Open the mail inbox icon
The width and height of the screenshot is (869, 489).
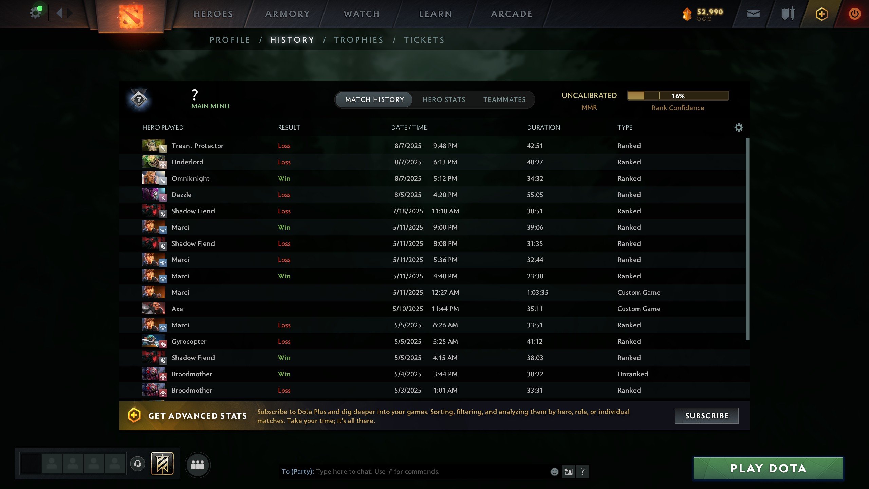(753, 14)
